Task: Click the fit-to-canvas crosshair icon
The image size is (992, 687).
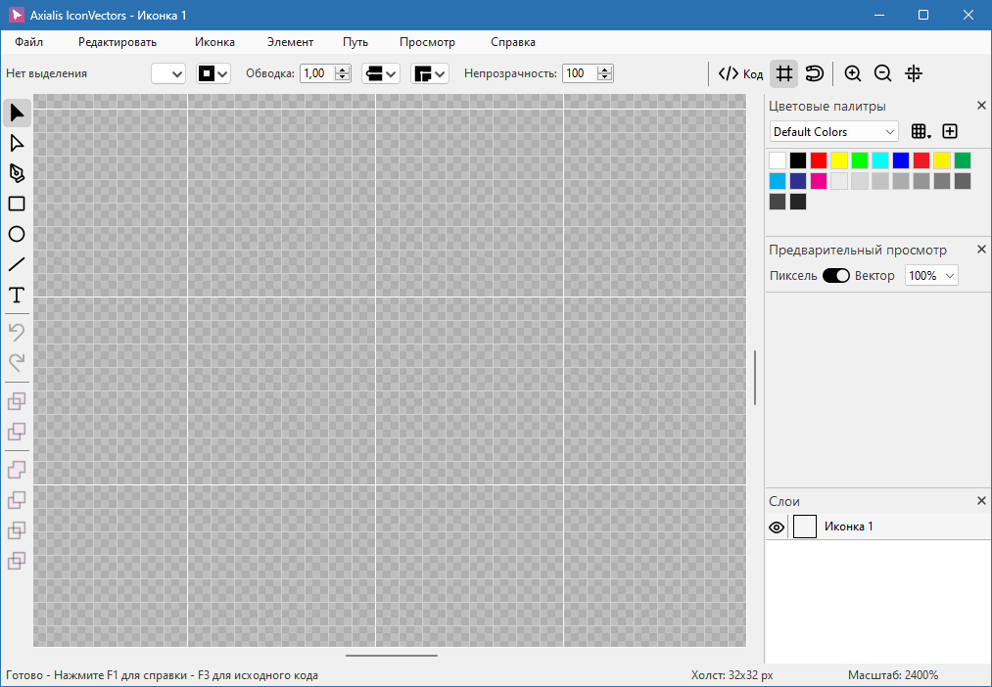Action: 914,73
